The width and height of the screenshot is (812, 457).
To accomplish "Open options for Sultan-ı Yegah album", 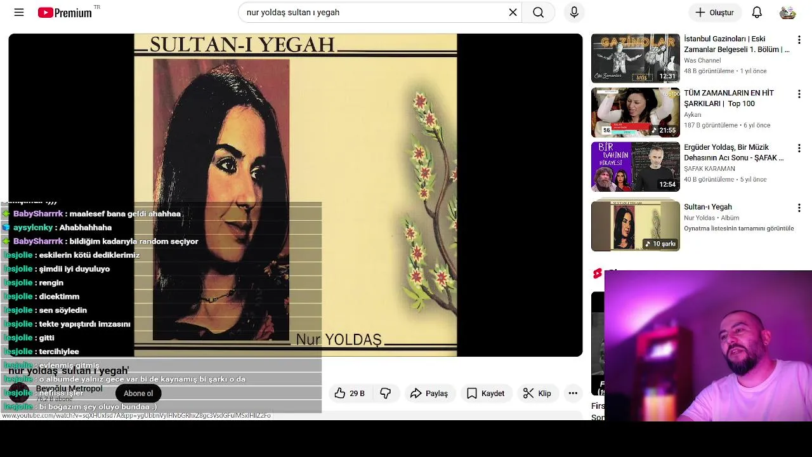I will tap(799, 208).
